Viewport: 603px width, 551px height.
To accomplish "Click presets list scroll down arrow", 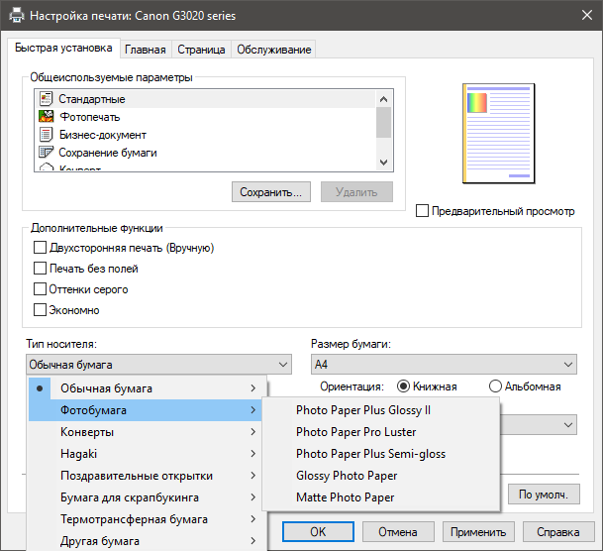I will tap(383, 162).
